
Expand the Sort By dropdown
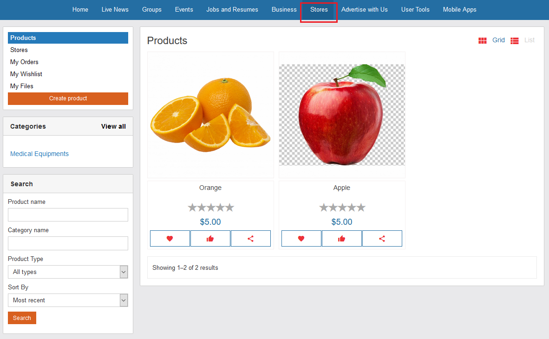(x=68, y=300)
